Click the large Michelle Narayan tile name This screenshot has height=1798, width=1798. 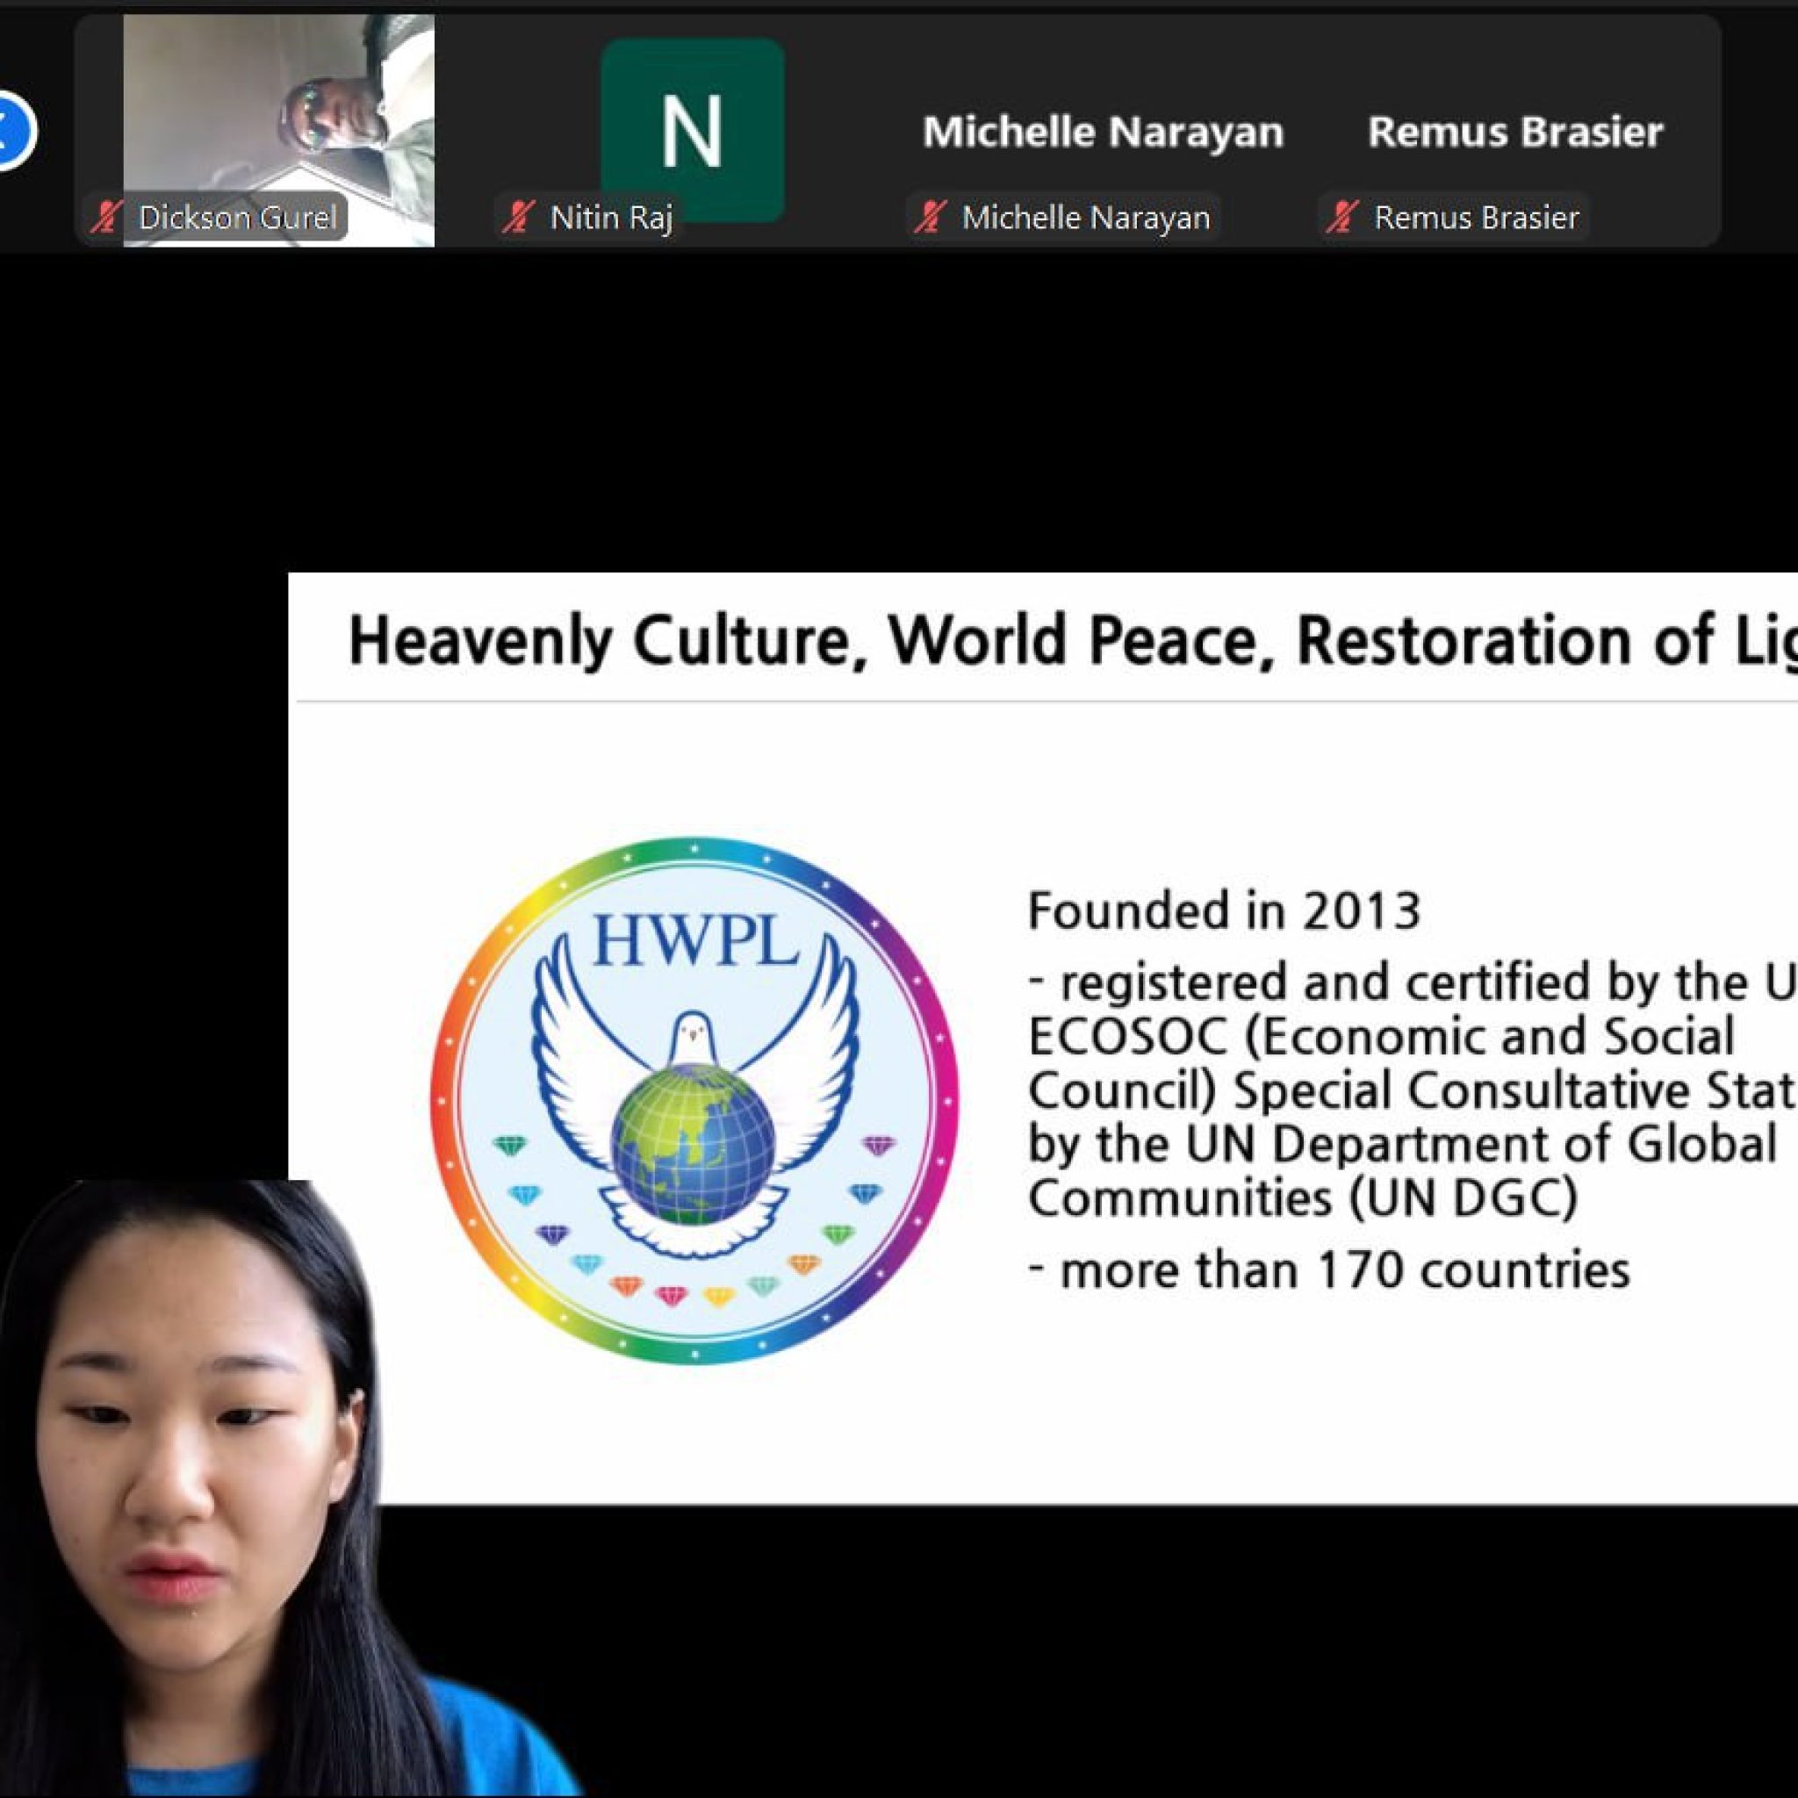1103,133
